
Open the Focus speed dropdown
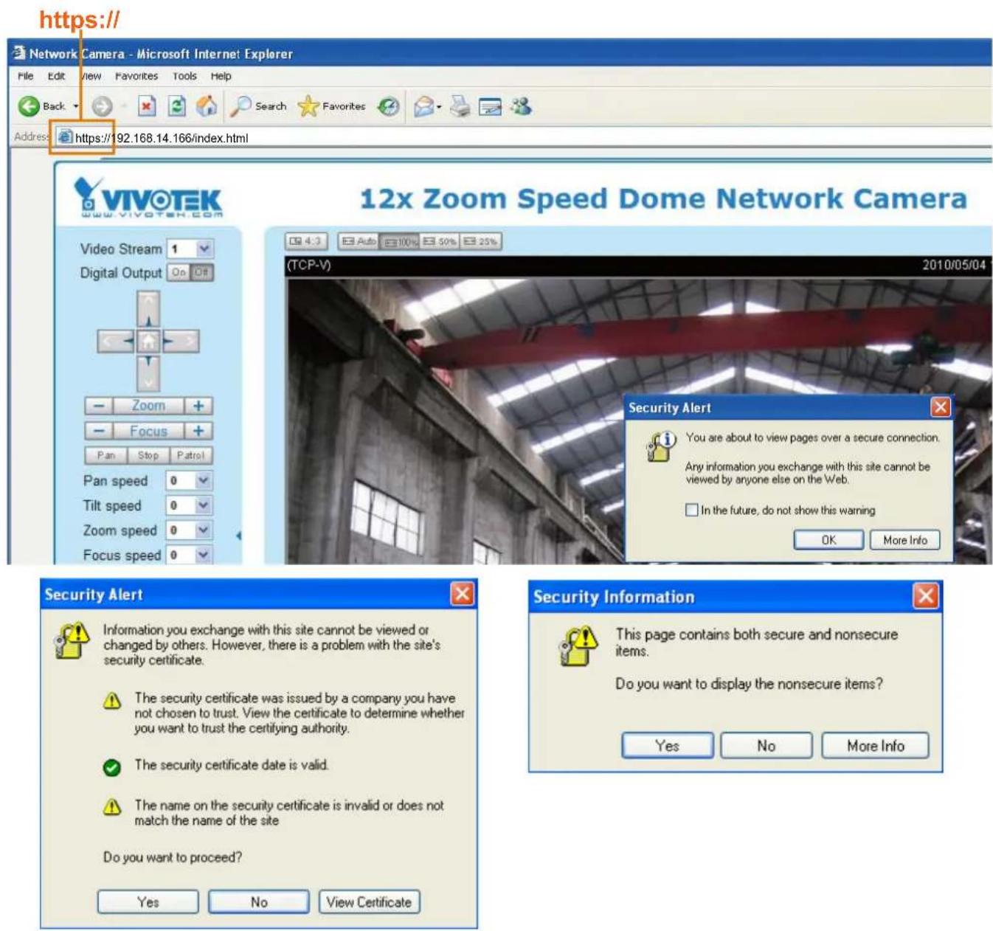click(204, 555)
